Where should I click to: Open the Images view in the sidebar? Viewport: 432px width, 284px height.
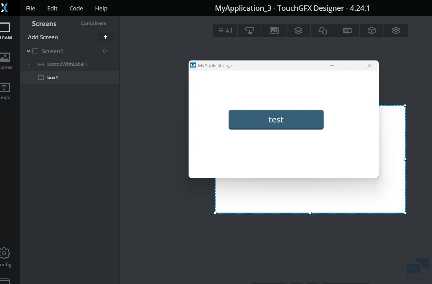[5, 61]
